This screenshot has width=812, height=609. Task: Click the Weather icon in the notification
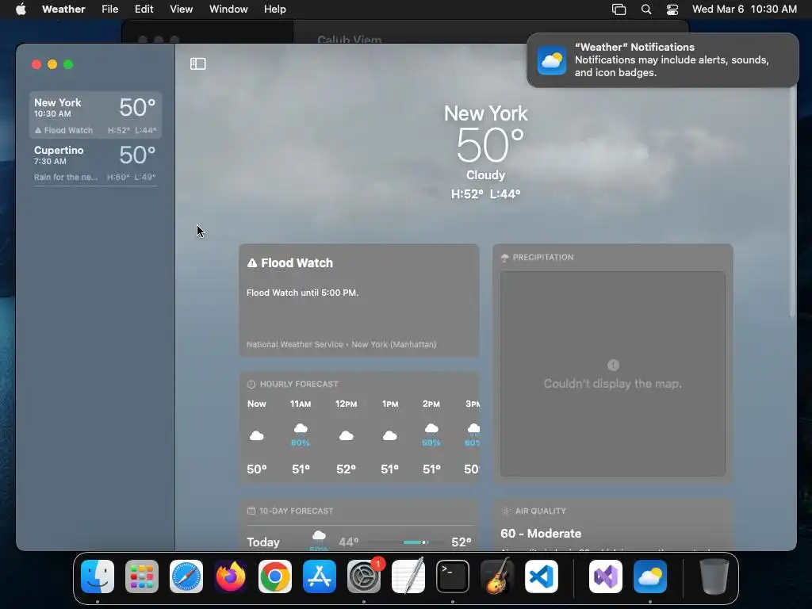[x=552, y=60]
